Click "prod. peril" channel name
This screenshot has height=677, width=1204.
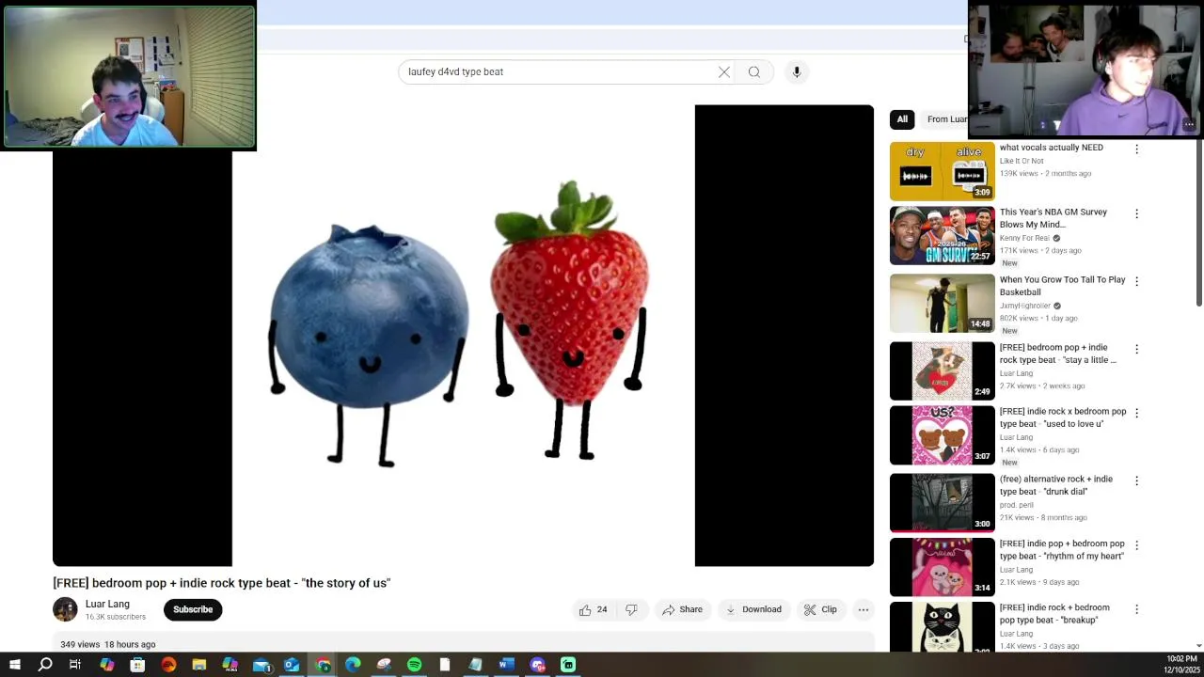pyautogui.click(x=1017, y=505)
